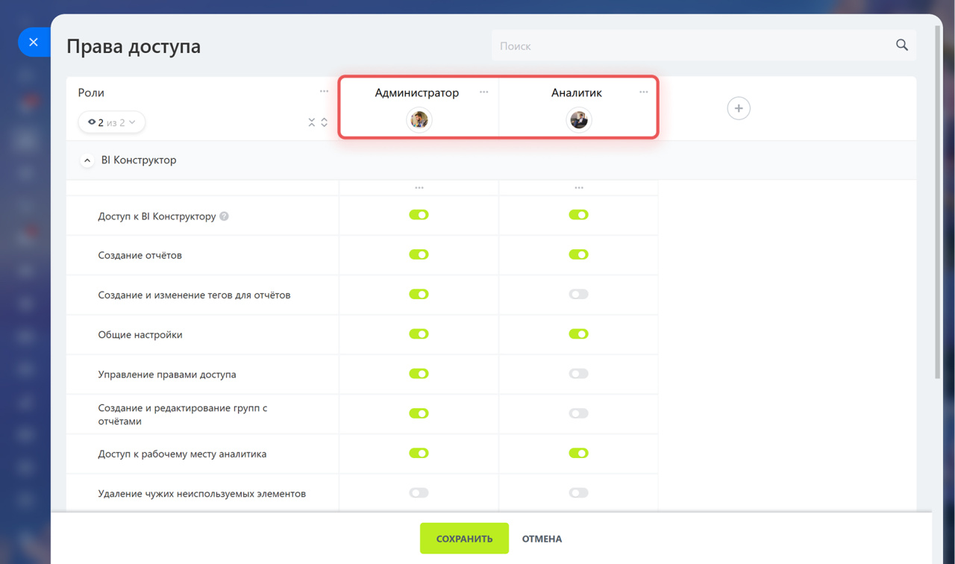This screenshot has width=955, height=564.
Task: Add a new role with plus button
Action: (739, 108)
